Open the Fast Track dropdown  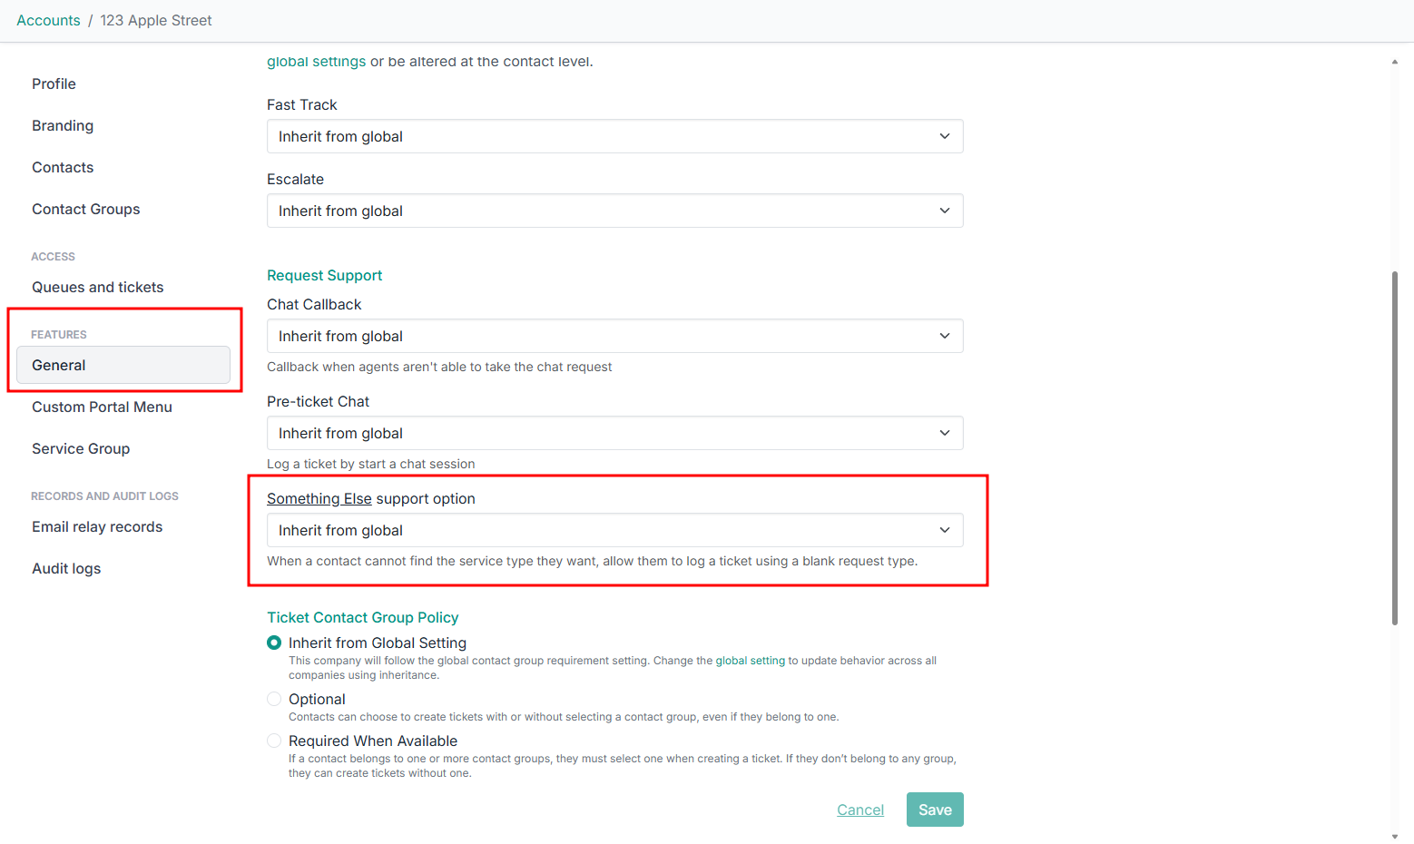(x=614, y=136)
